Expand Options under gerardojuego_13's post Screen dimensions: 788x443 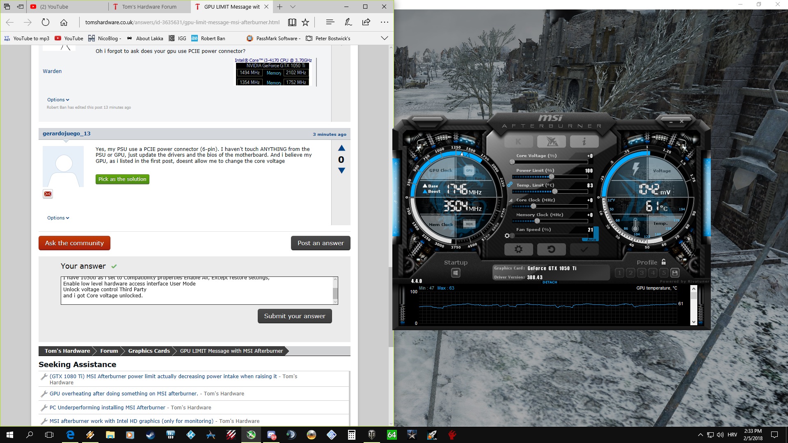[x=58, y=218]
